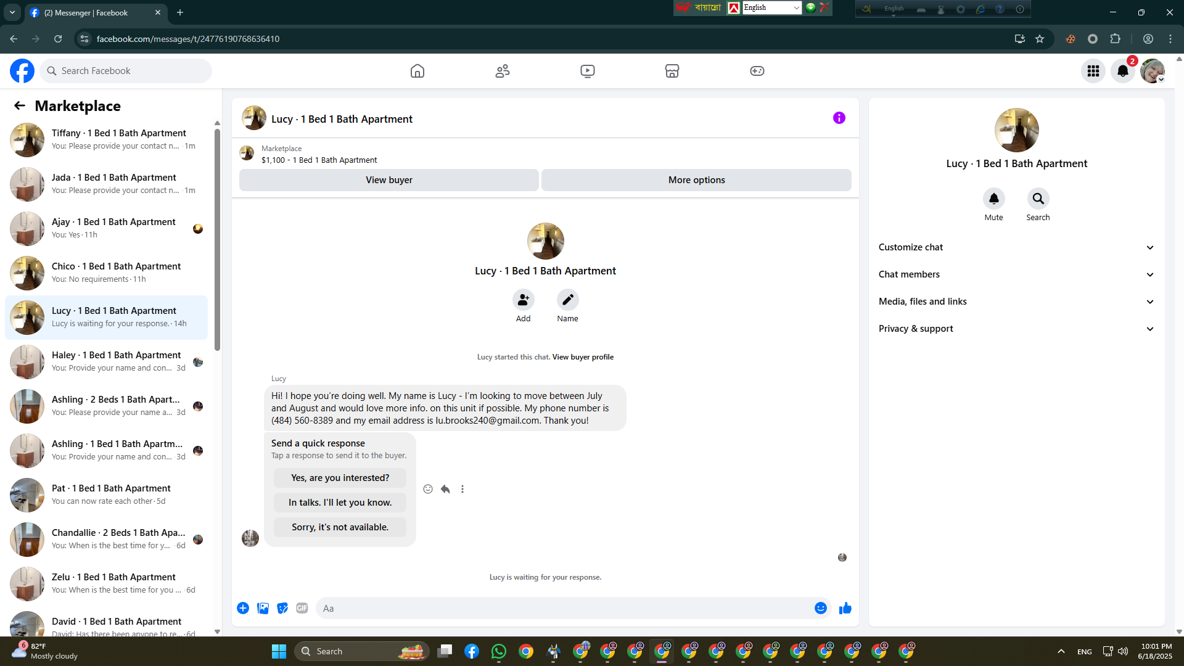The height and width of the screenshot is (666, 1184).
Task: Send 'Yes, are you interested?' quick response
Action: click(340, 478)
